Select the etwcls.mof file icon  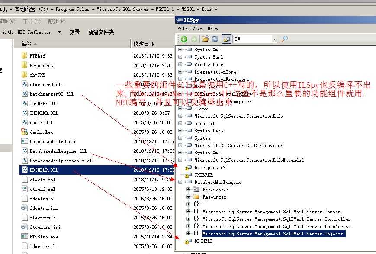(x=25, y=180)
